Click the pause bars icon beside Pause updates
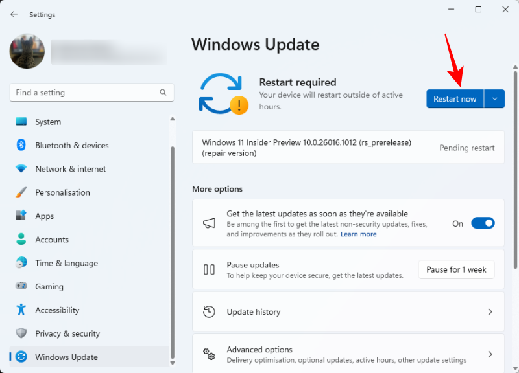This screenshot has height=373, width=519. click(209, 269)
